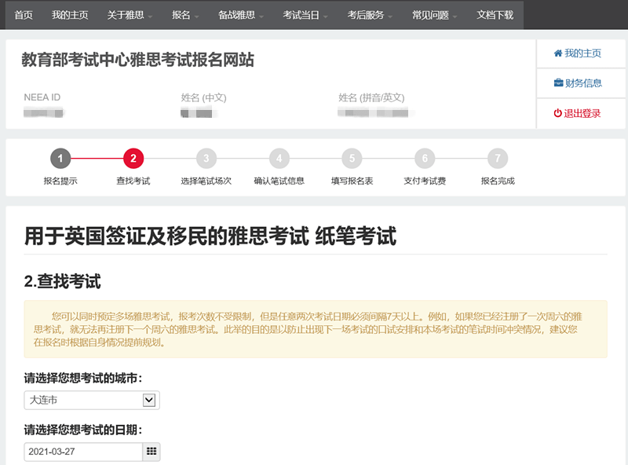Click step 4 circle 确认笔试信息
The width and height of the screenshot is (628, 465).
(x=279, y=159)
